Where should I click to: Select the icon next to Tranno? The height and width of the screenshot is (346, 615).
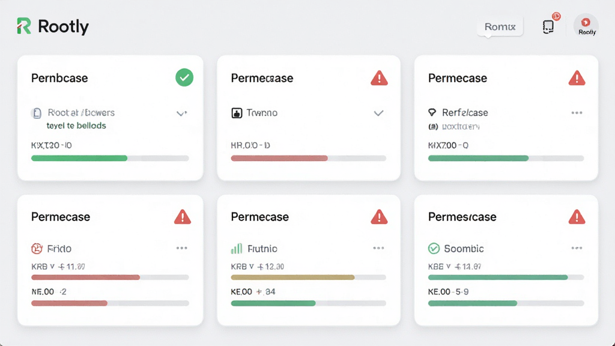[237, 113]
